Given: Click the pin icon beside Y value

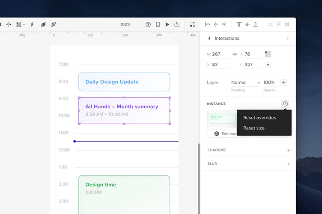Looking at the screenshot, I should click(268, 65).
